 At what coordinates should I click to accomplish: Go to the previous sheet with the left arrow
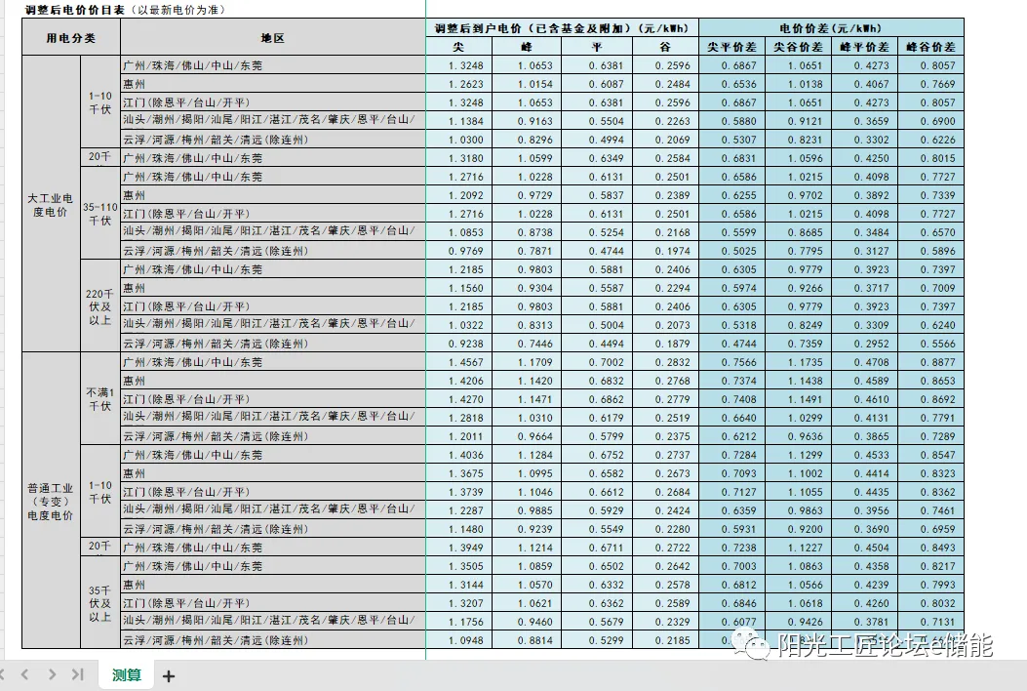(x=25, y=674)
